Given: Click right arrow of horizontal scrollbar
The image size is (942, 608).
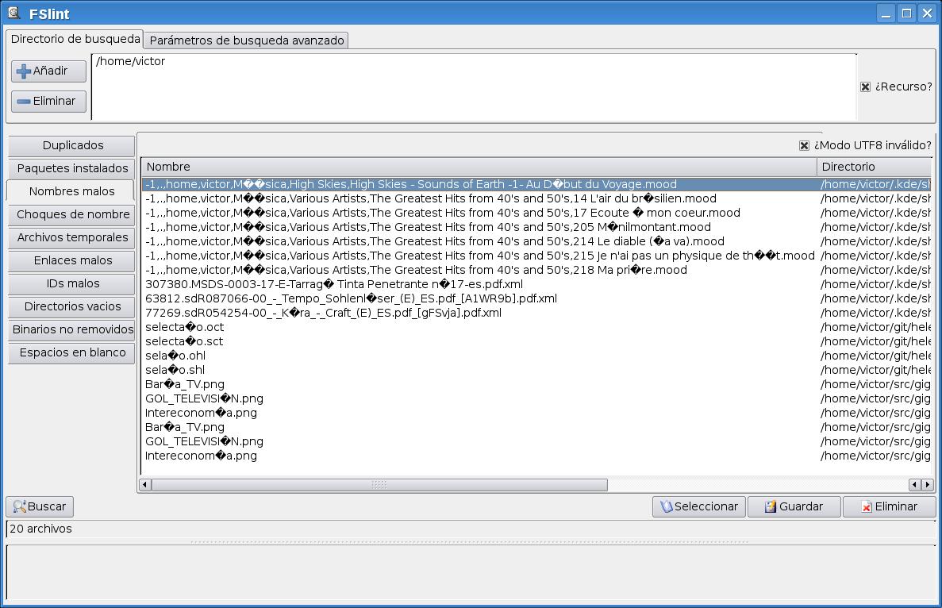Looking at the screenshot, I should coord(927,485).
